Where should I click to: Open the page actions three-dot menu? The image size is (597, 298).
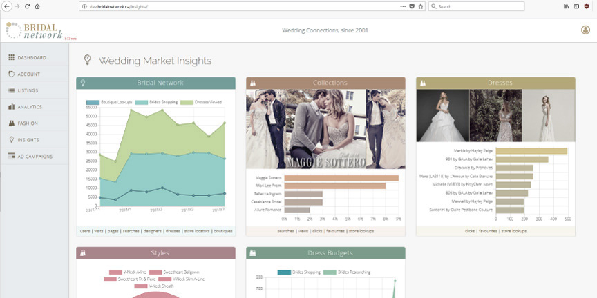point(403,6)
